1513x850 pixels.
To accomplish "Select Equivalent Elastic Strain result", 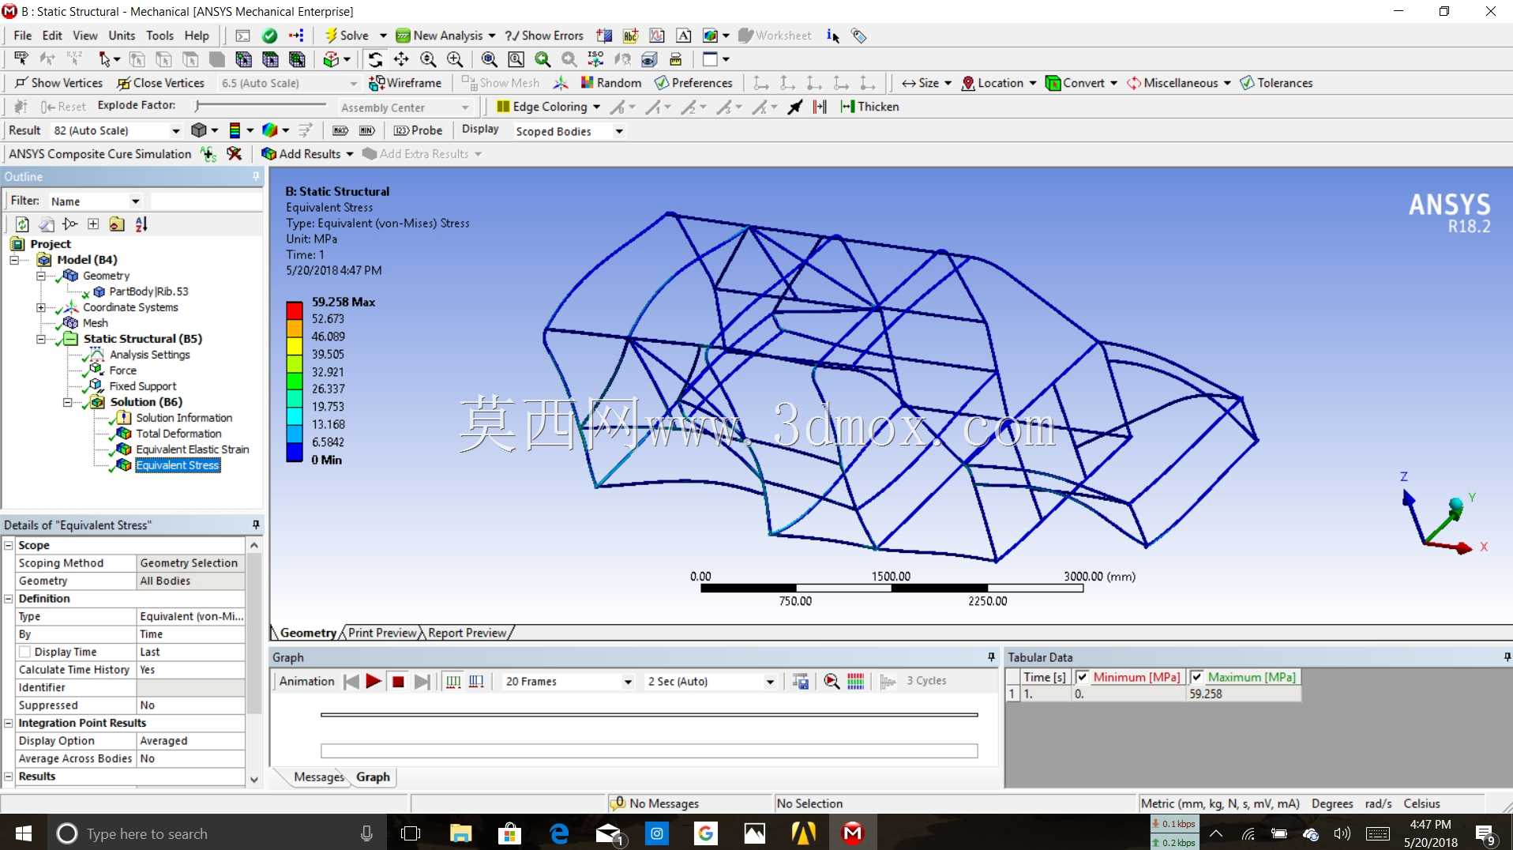I will click(193, 449).
